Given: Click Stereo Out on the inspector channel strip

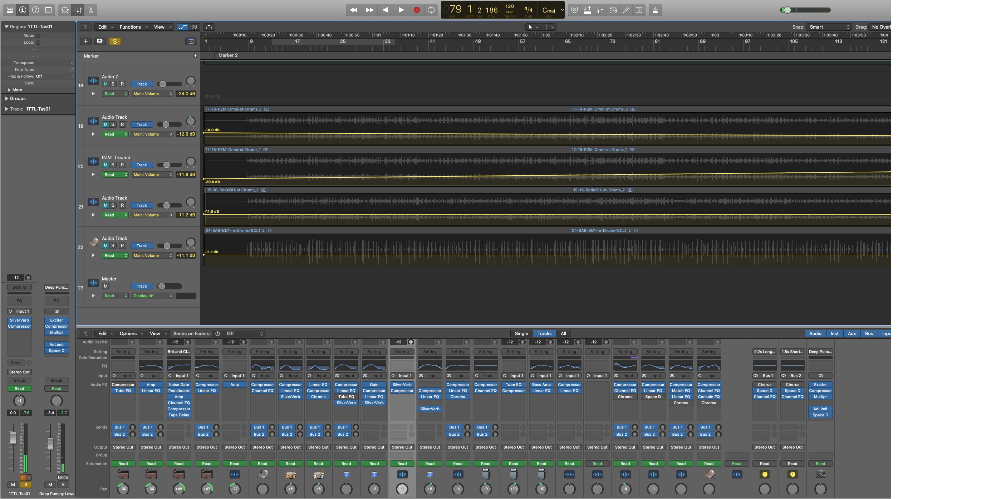Looking at the screenshot, I should point(20,372).
